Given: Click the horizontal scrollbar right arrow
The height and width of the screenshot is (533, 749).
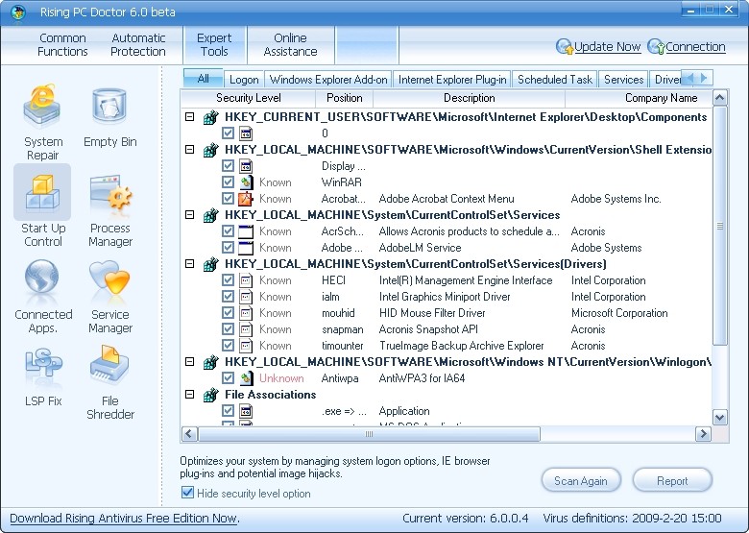Looking at the screenshot, I should (703, 434).
